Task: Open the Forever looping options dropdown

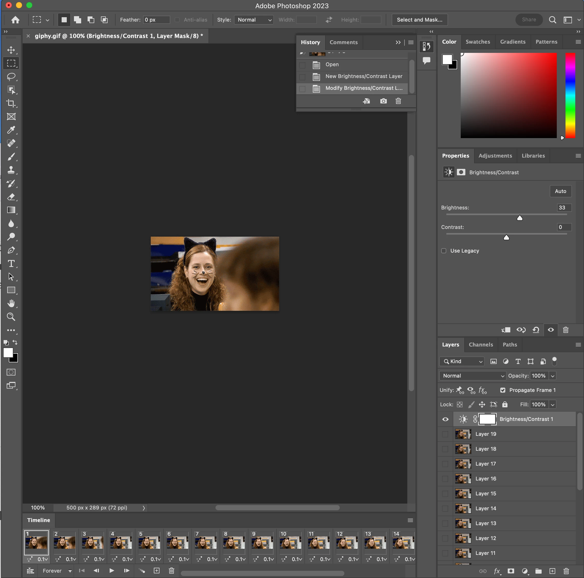Action: (x=57, y=571)
